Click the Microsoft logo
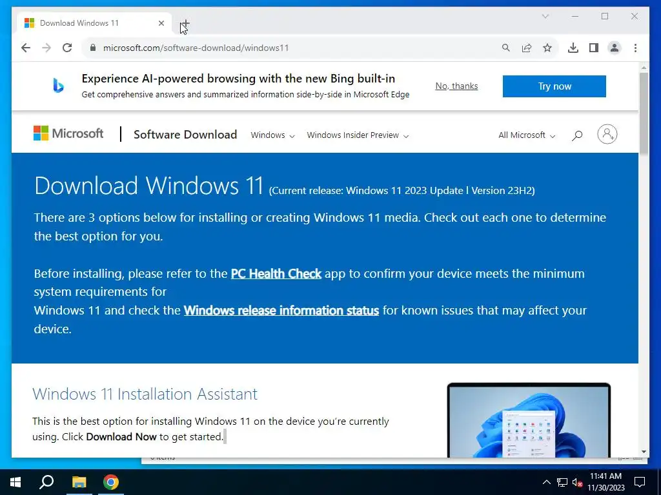This screenshot has height=495, width=661. [68, 133]
